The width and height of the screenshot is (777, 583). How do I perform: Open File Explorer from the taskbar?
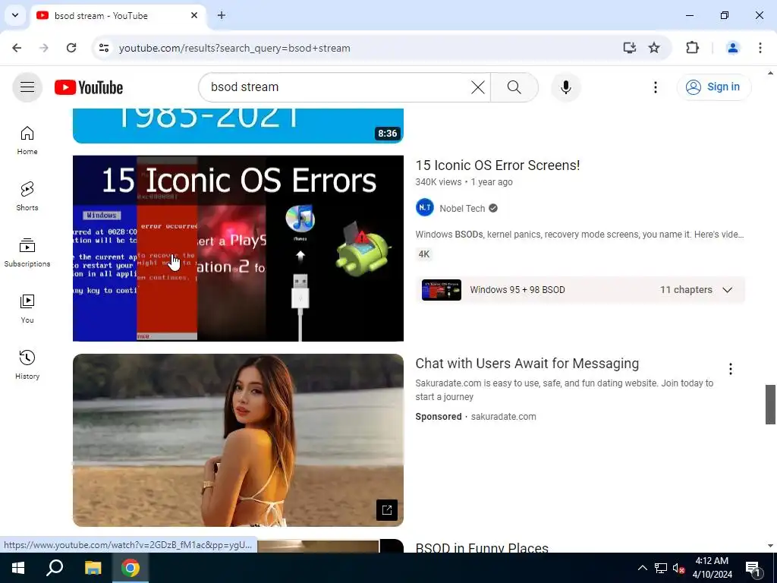pyautogui.click(x=93, y=568)
